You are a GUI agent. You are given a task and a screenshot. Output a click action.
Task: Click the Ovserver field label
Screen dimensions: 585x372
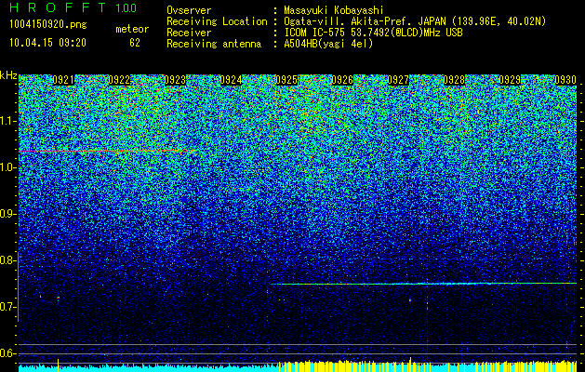pyautogui.click(x=189, y=10)
